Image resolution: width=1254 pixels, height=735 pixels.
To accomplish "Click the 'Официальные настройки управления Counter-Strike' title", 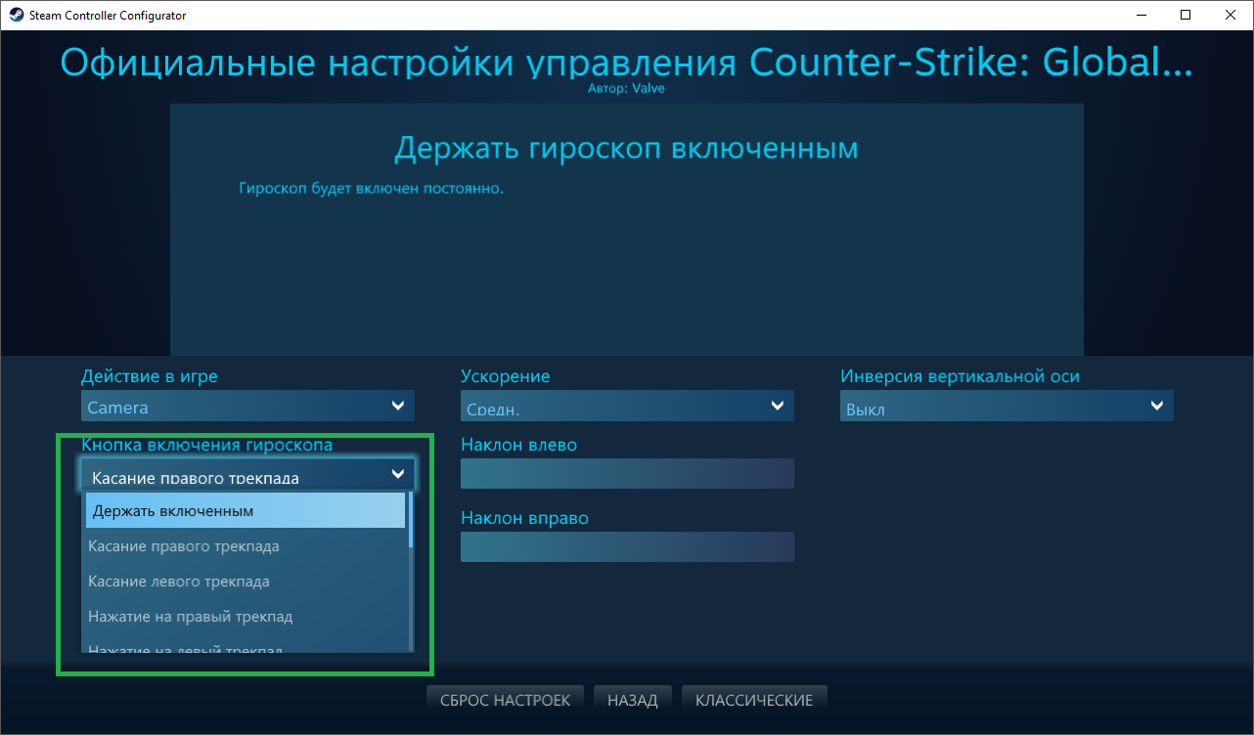I will click(626, 62).
